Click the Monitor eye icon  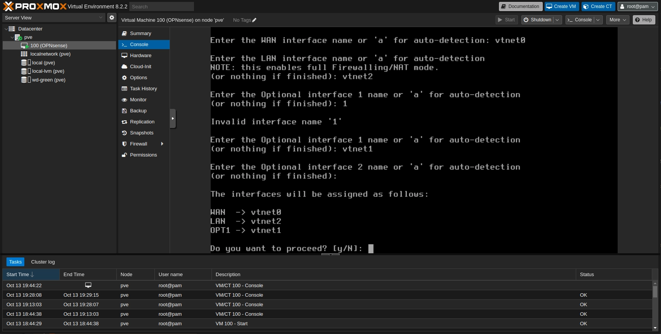coord(124,100)
